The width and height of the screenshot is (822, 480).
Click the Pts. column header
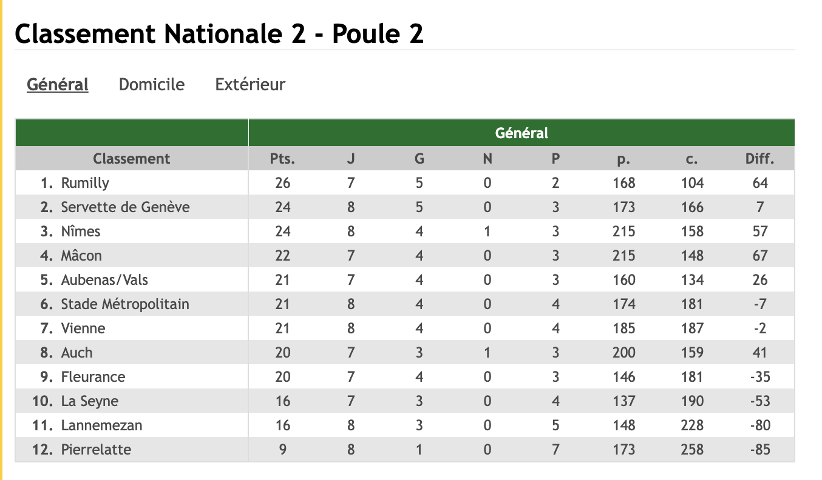click(x=282, y=159)
